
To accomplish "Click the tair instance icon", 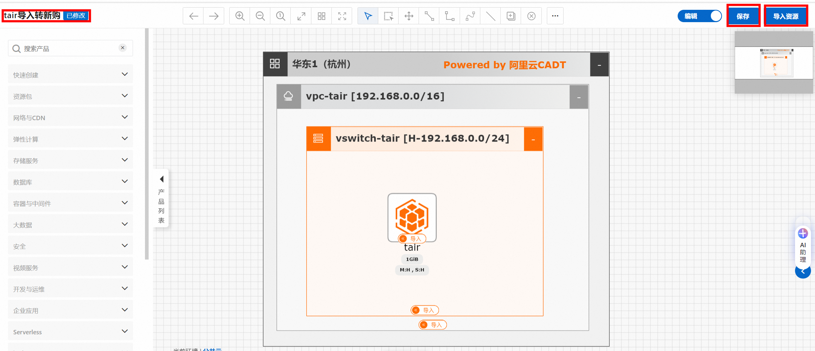I will click(412, 217).
